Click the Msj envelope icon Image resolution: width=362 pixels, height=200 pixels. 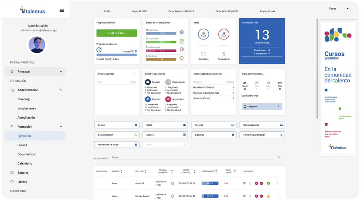[x=280, y=83]
